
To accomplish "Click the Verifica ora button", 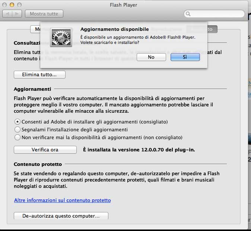I will (45, 150).
